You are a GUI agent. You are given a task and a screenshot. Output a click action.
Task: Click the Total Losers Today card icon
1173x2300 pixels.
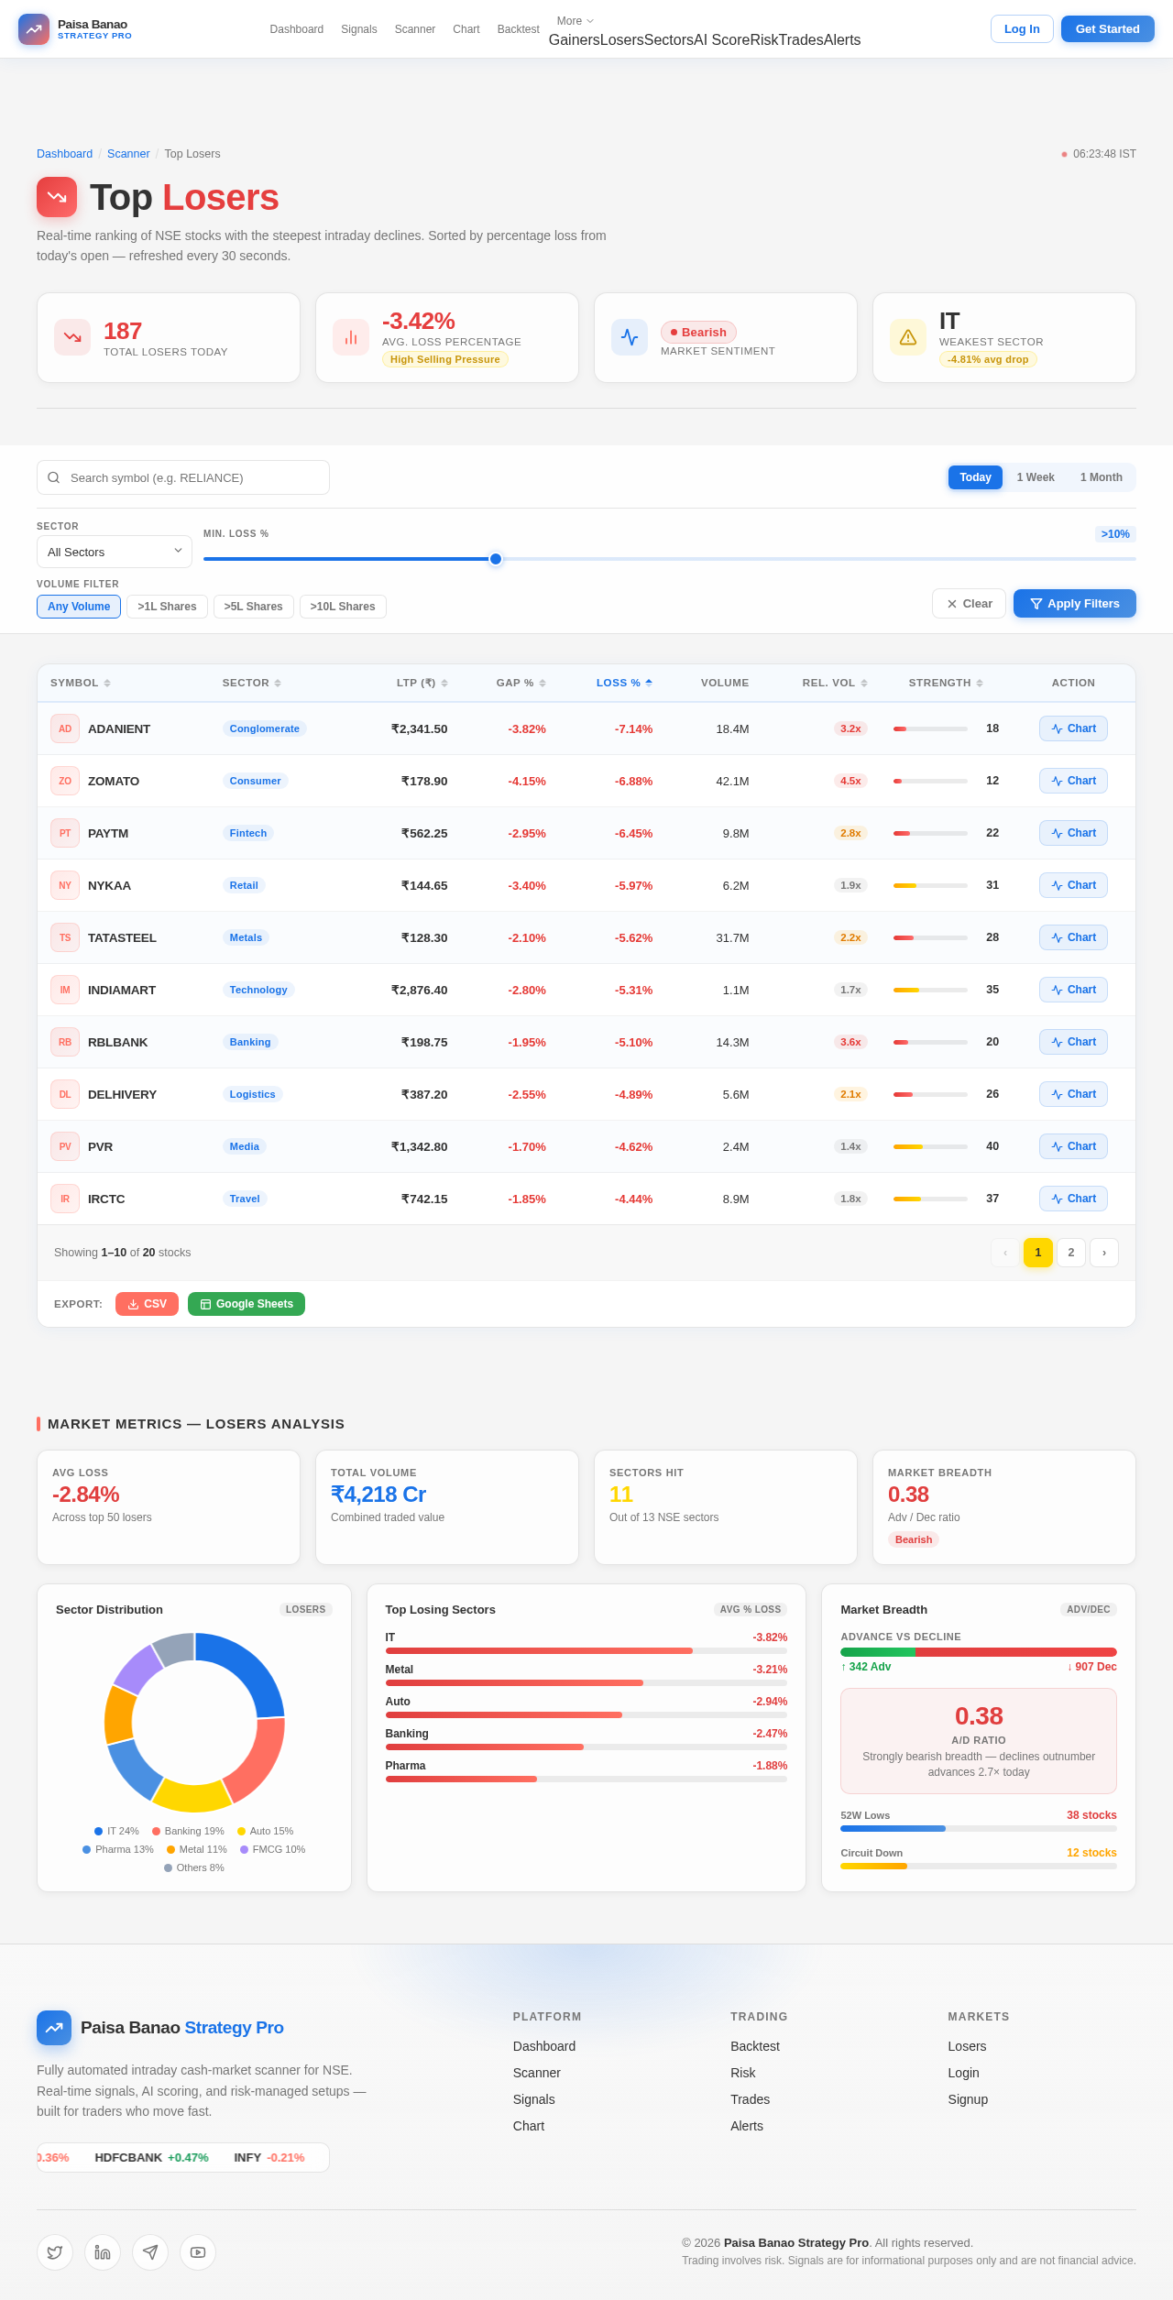coord(72,337)
